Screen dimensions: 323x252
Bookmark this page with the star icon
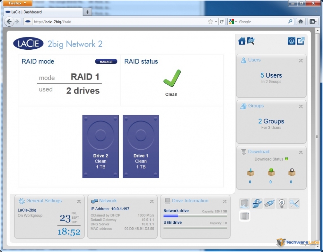[x=210, y=21]
